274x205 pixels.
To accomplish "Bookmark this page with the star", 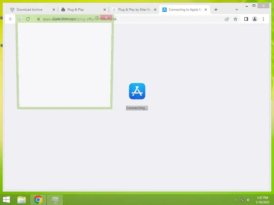I will point(235,19).
